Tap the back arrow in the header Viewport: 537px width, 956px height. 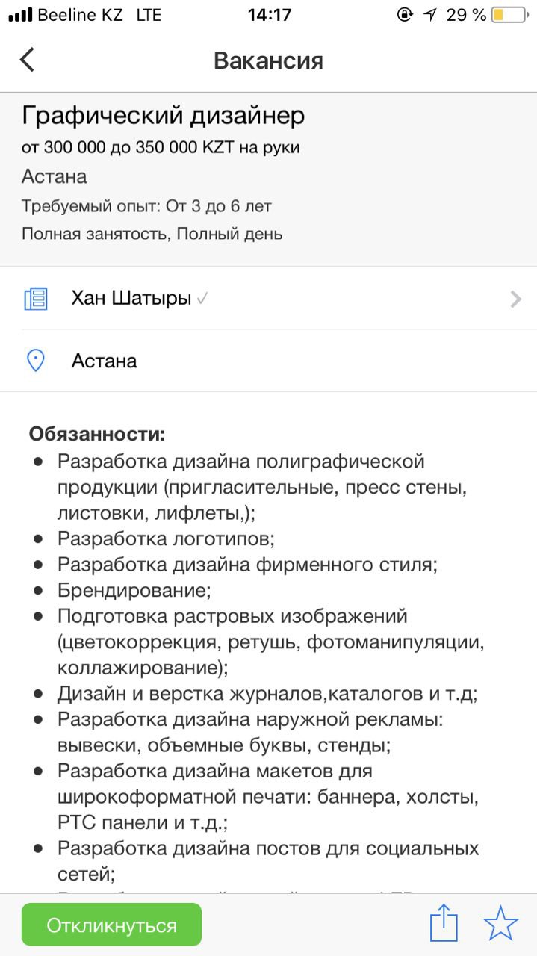coord(28,60)
